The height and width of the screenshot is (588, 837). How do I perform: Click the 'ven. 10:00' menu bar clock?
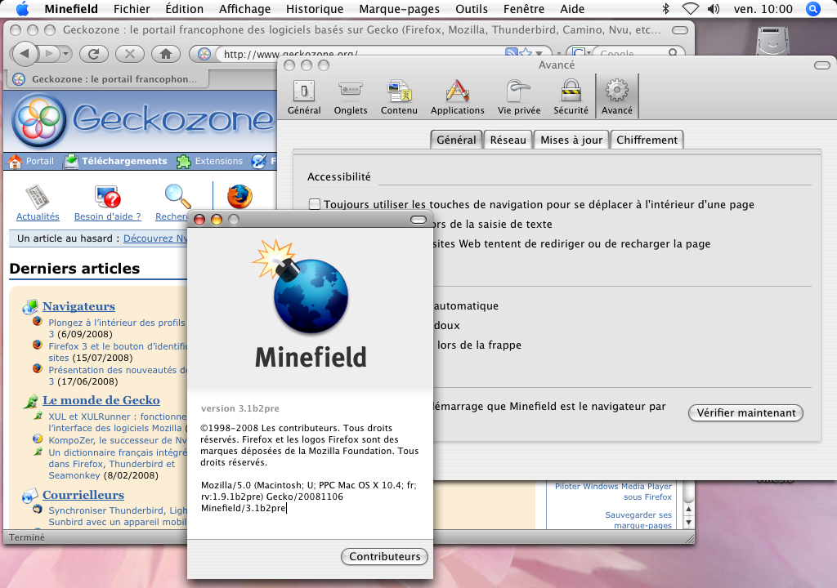click(x=763, y=8)
